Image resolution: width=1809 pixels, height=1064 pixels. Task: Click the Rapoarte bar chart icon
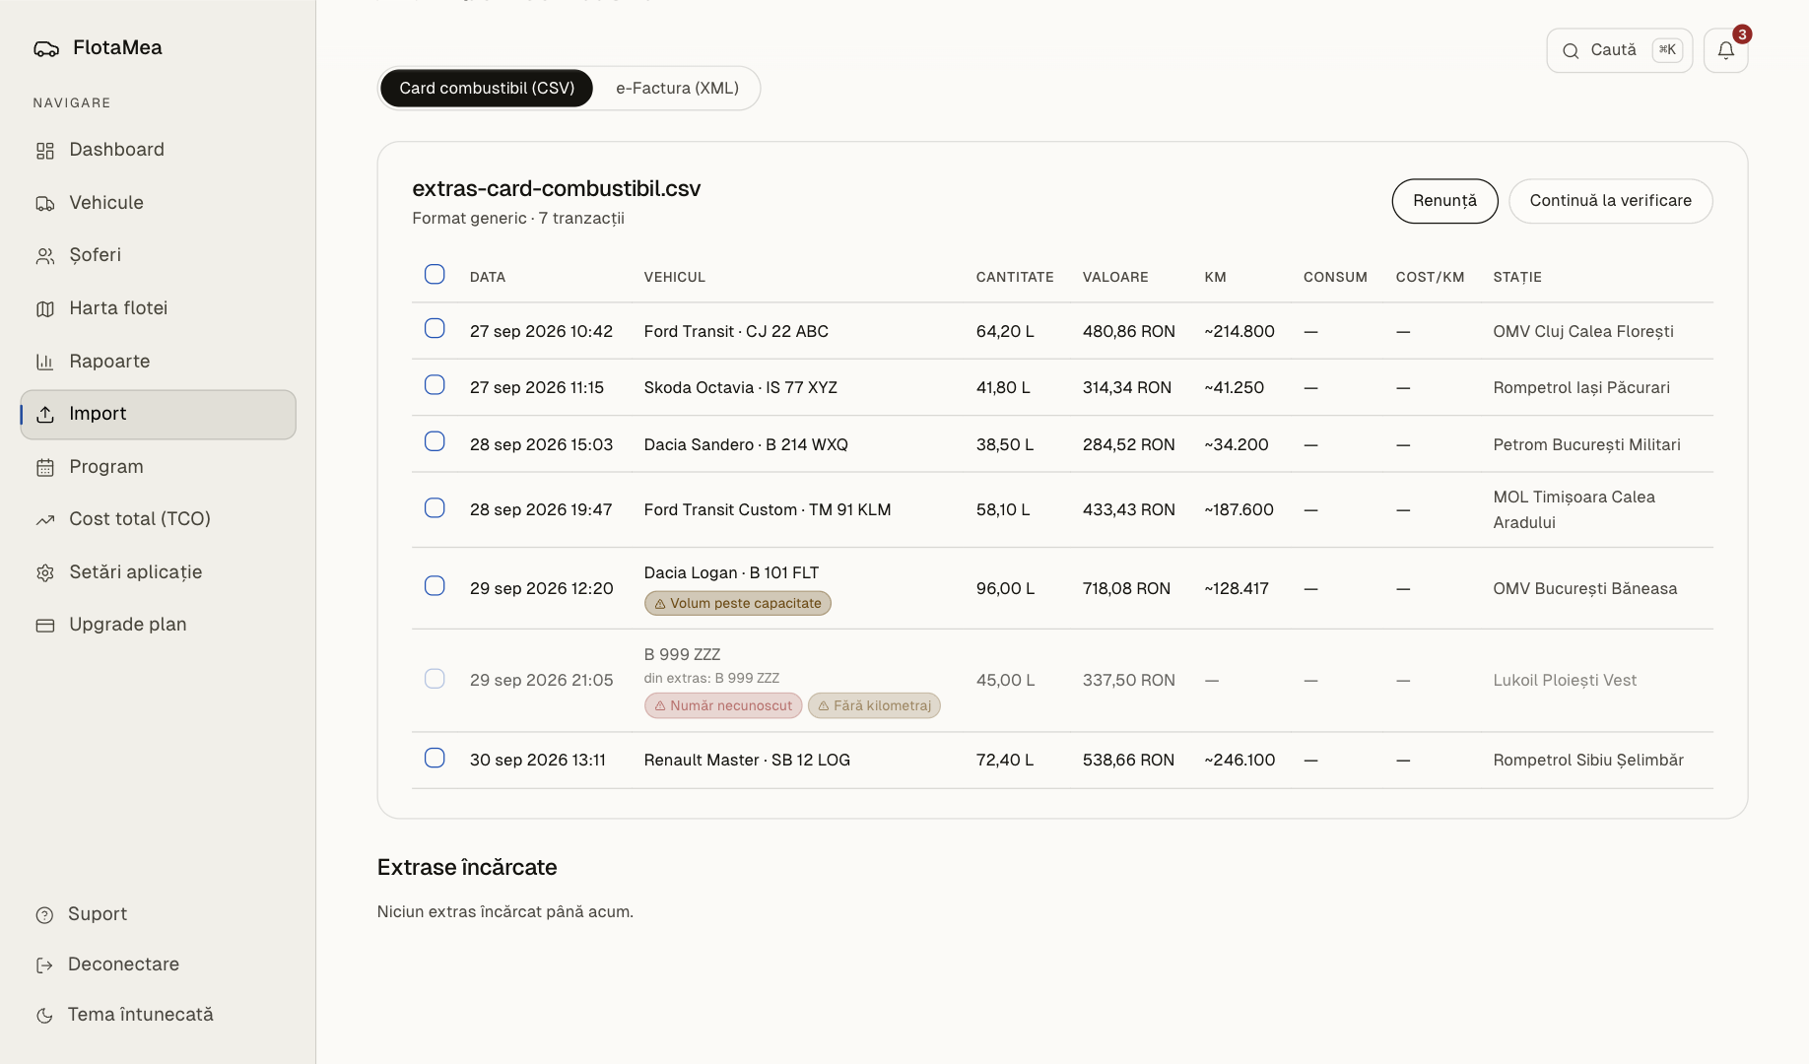[45, 362]
